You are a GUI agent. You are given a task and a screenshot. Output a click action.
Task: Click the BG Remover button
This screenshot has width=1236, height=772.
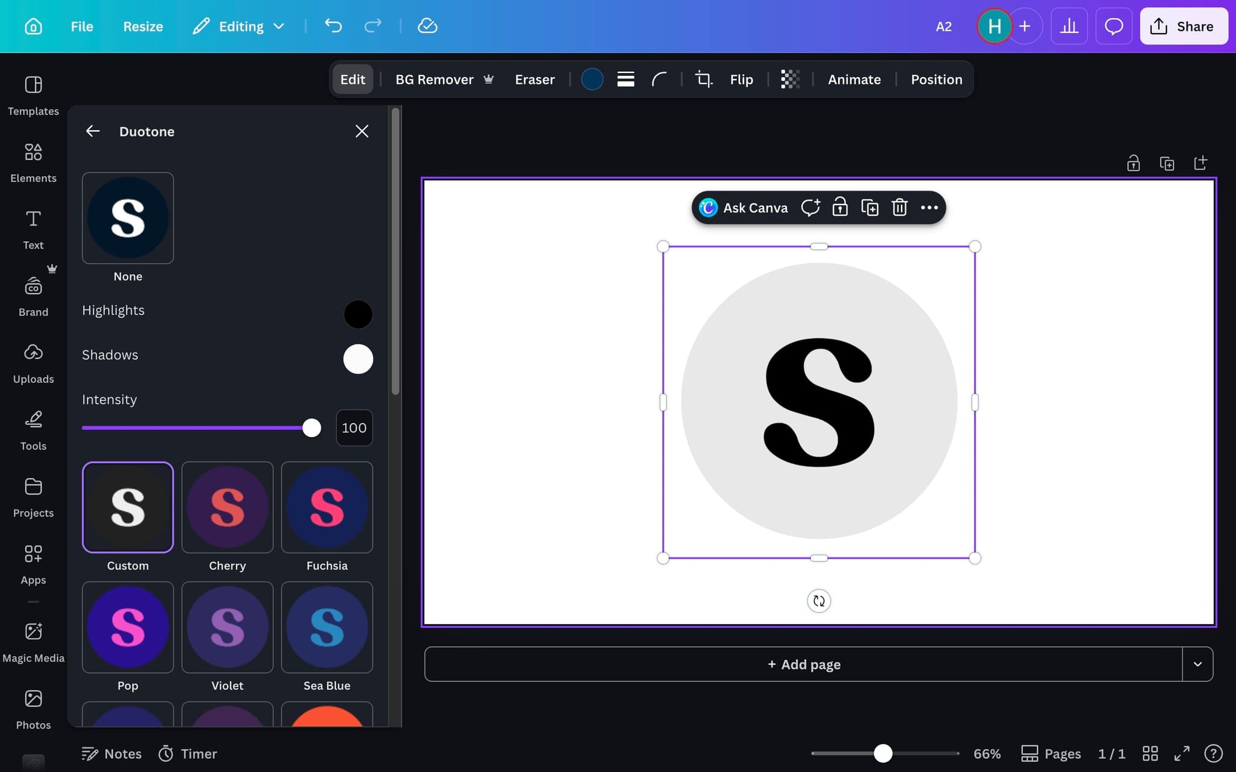434,79
